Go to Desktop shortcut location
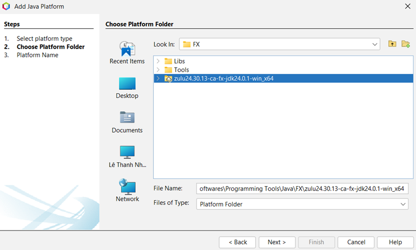The width and height of the screenshot is (416, 250). pyautogui.click(x=127, y=88)
